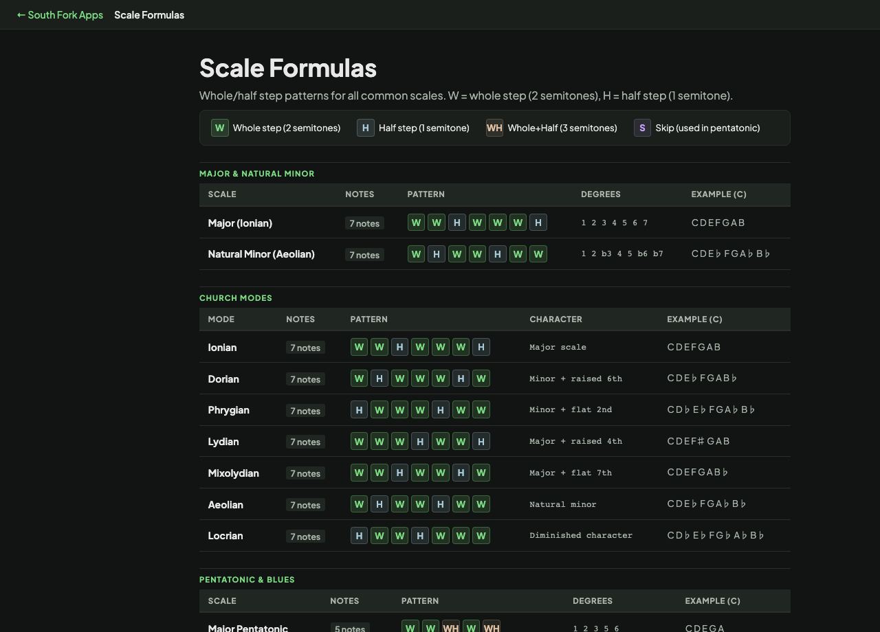
Task: Select the Ionian mode row name
Action: [222, 347]
